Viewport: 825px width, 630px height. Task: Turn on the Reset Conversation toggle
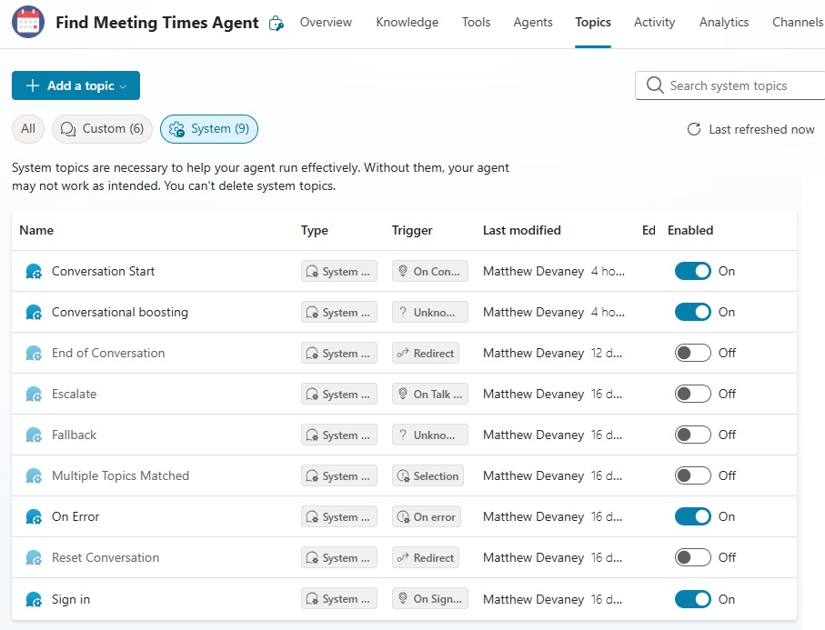click(x=692, y=557)
